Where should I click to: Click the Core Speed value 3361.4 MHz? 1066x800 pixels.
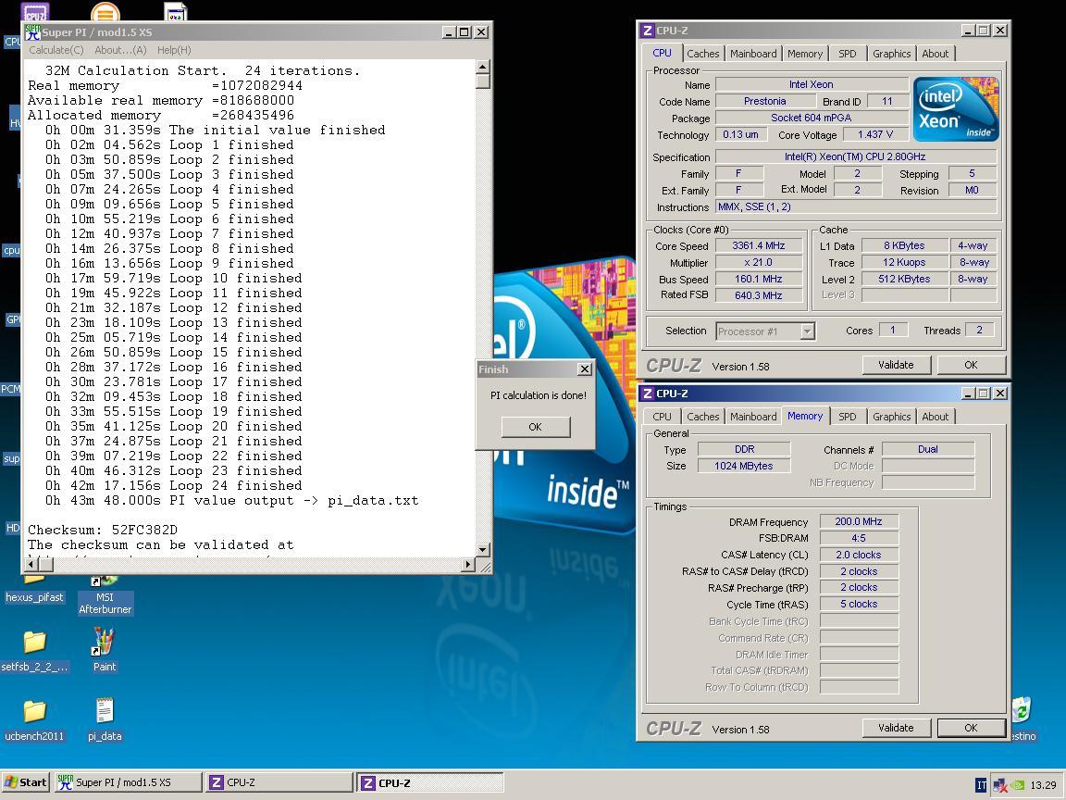pos(758,246)
